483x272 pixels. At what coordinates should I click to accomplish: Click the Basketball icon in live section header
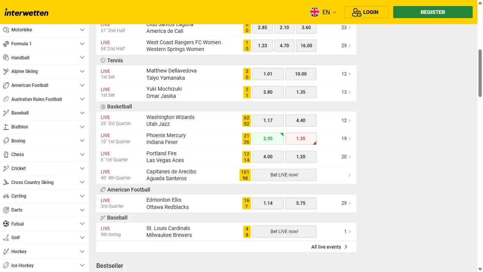(x=103, y=107)
